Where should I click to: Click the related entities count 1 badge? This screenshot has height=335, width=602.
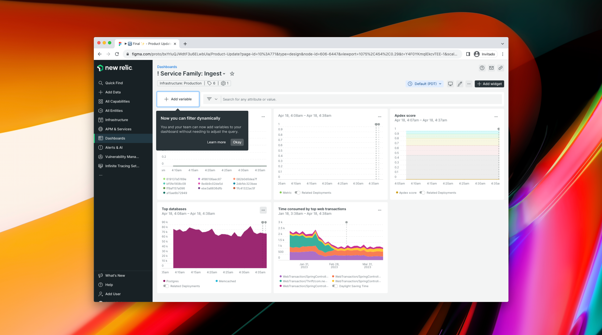click(x=225, y=83)
